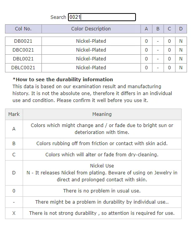
Task: Click the Mark header in legend table
Action: pos(14,114)
